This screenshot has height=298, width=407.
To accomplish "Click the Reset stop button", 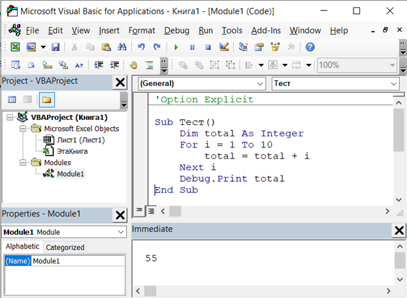I will pyautogui.click(x=208, y=47).
